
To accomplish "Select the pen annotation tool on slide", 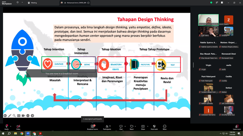I will 9,116.
